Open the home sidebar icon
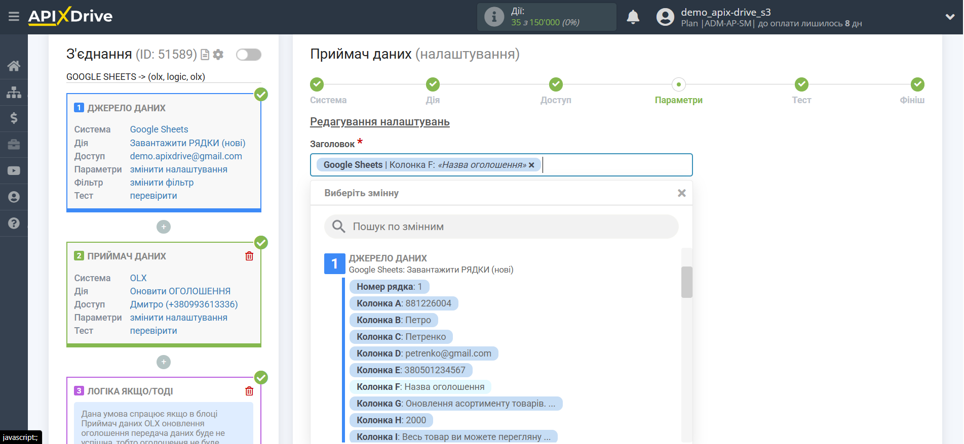 pyautogui.click(x=14, y=66)
